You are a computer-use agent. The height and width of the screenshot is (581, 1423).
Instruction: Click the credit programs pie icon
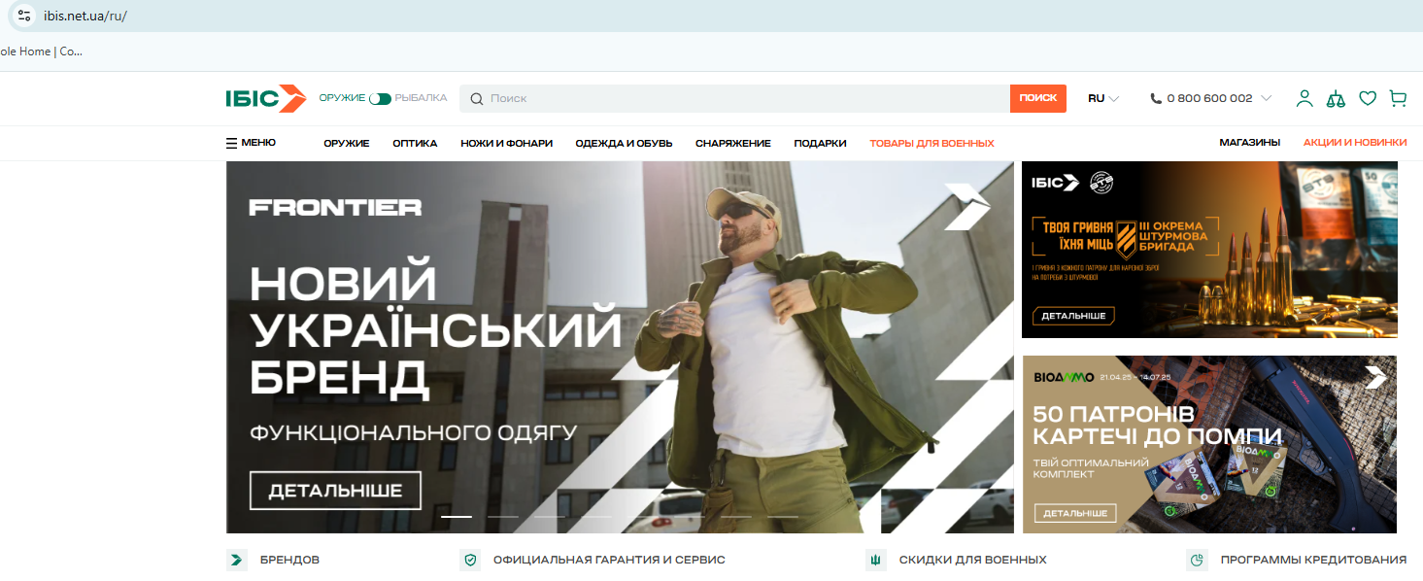tap(1197, 560)
